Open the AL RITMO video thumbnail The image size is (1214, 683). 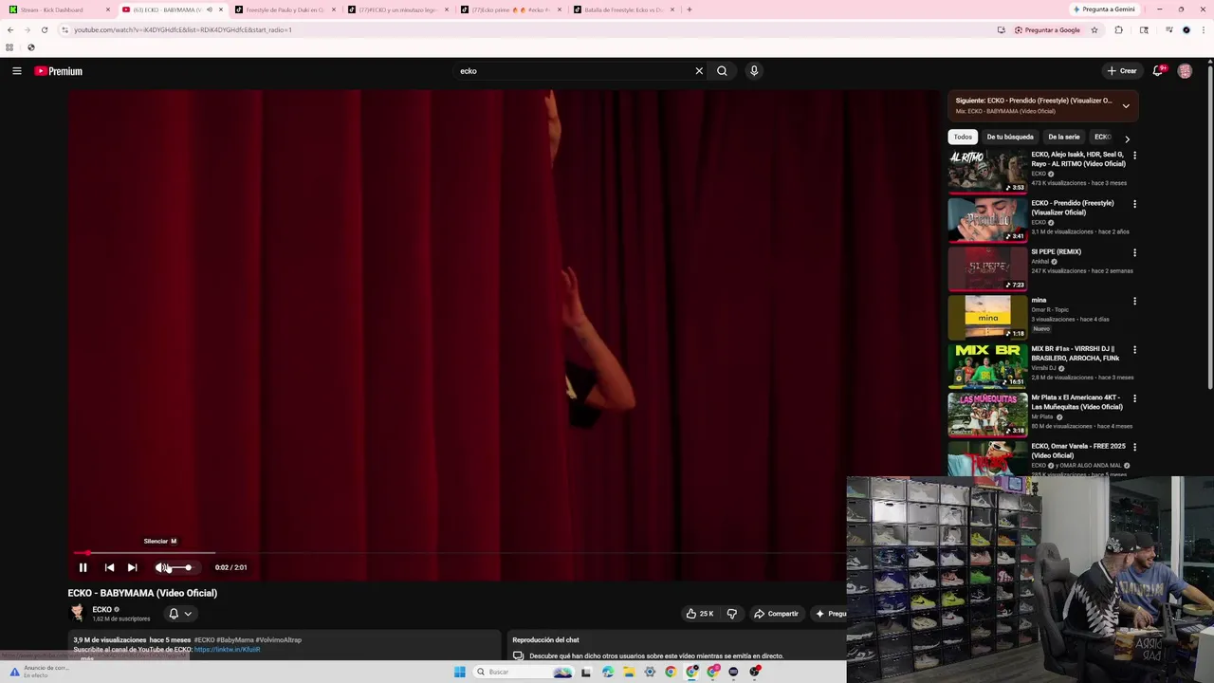click(987, 171)
